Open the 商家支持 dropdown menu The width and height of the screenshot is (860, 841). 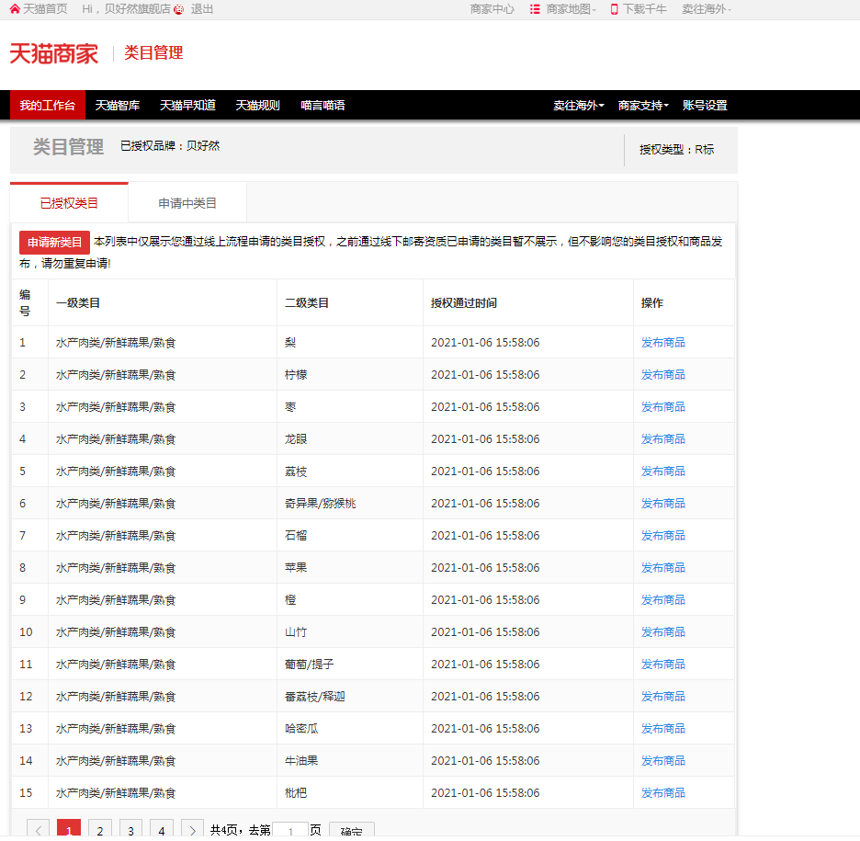pyautogui.click(x=643, y=106)
